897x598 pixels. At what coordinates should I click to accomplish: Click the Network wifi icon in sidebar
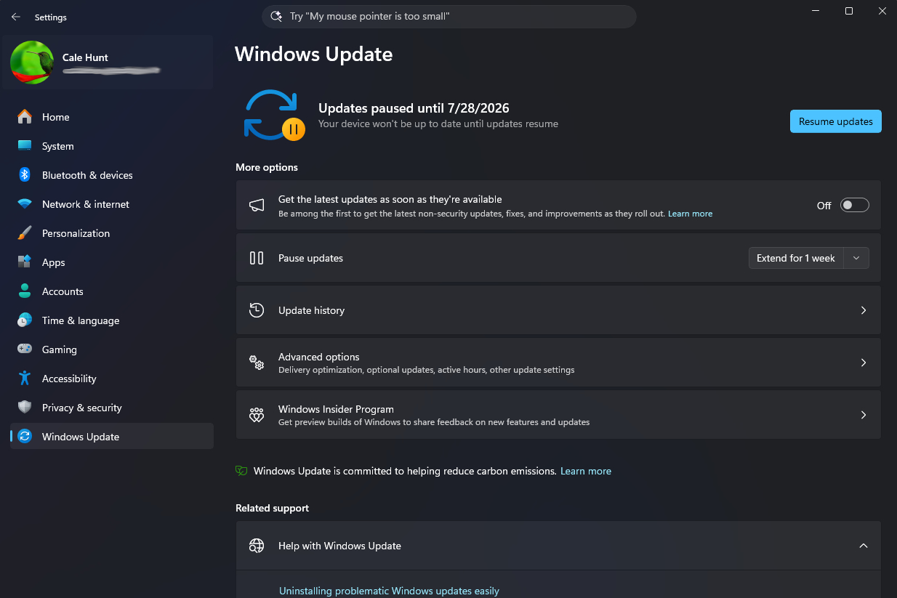click(25, 204)
